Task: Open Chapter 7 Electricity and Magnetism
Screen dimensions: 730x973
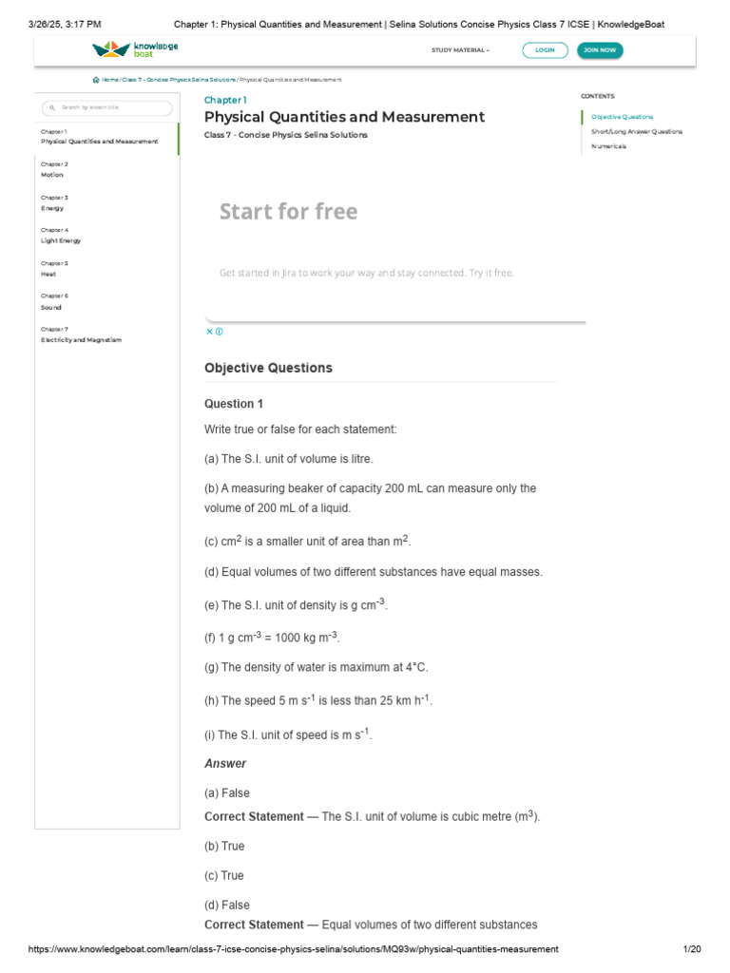Action: (x=81, y=334)
